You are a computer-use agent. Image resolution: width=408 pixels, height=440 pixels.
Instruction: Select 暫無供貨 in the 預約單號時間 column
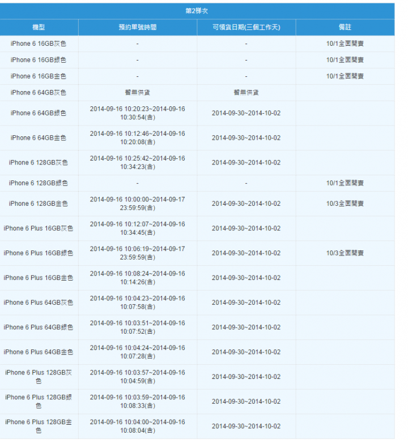coord(138,93)
